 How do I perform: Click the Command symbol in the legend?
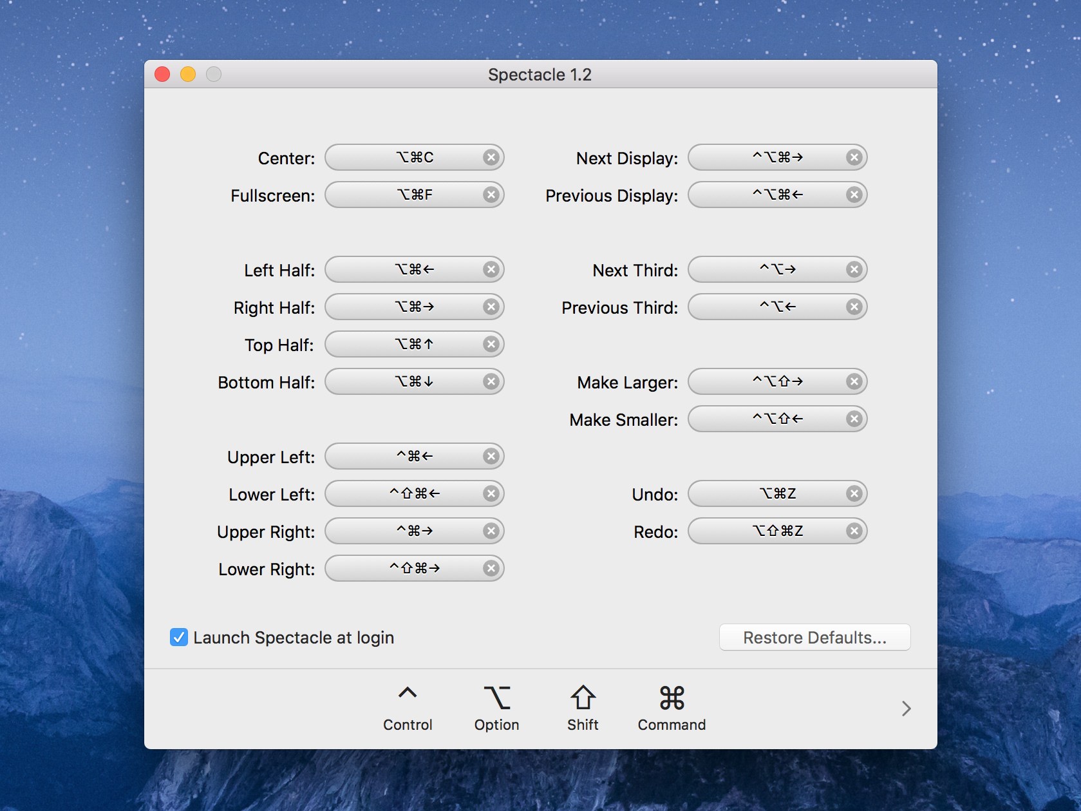pos(672,698)
